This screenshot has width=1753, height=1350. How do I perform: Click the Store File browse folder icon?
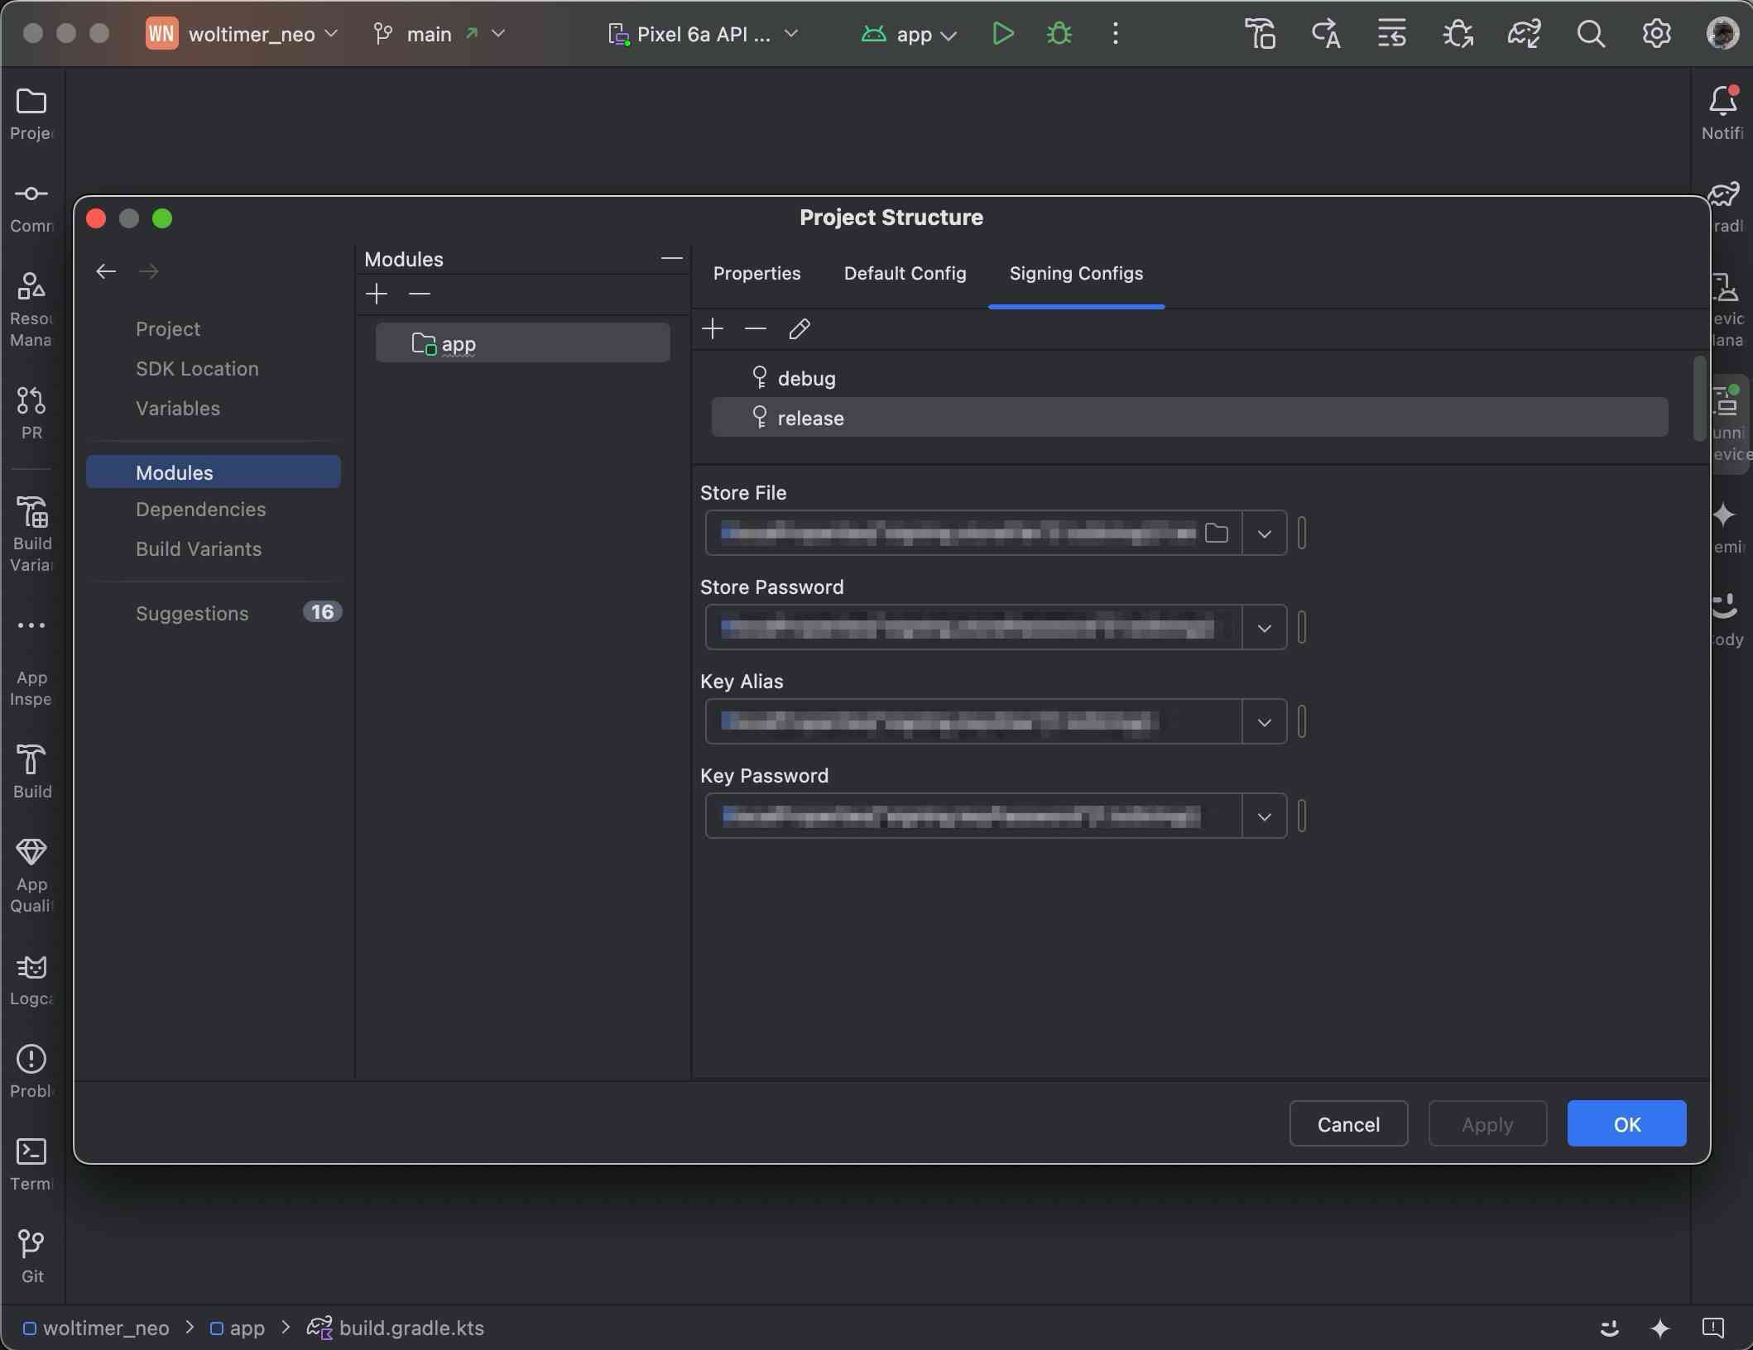(x=1216, y=534)
